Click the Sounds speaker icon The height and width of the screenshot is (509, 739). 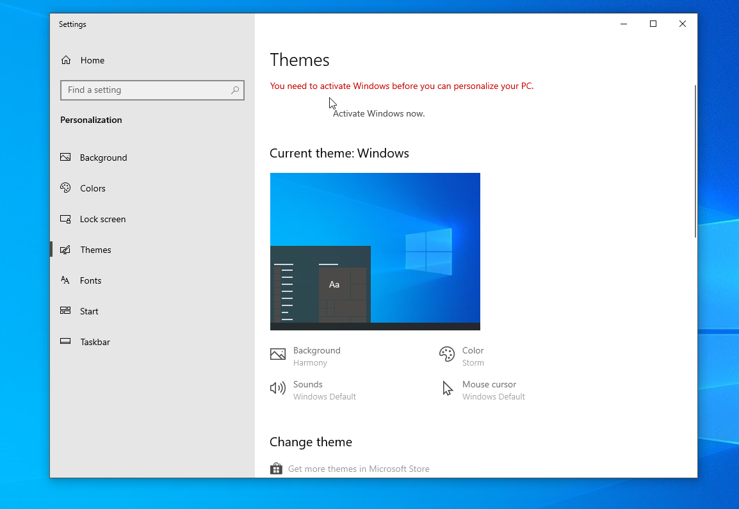[x=277, y=388]
